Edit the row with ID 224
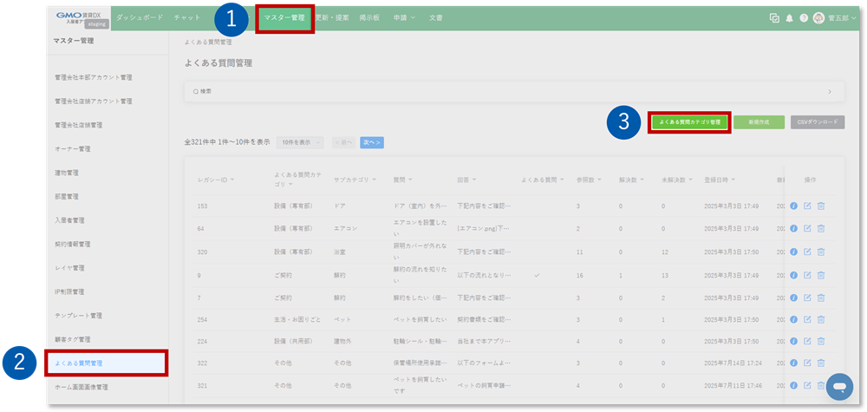This screenshot has height=412, width=867. (807, 342)
